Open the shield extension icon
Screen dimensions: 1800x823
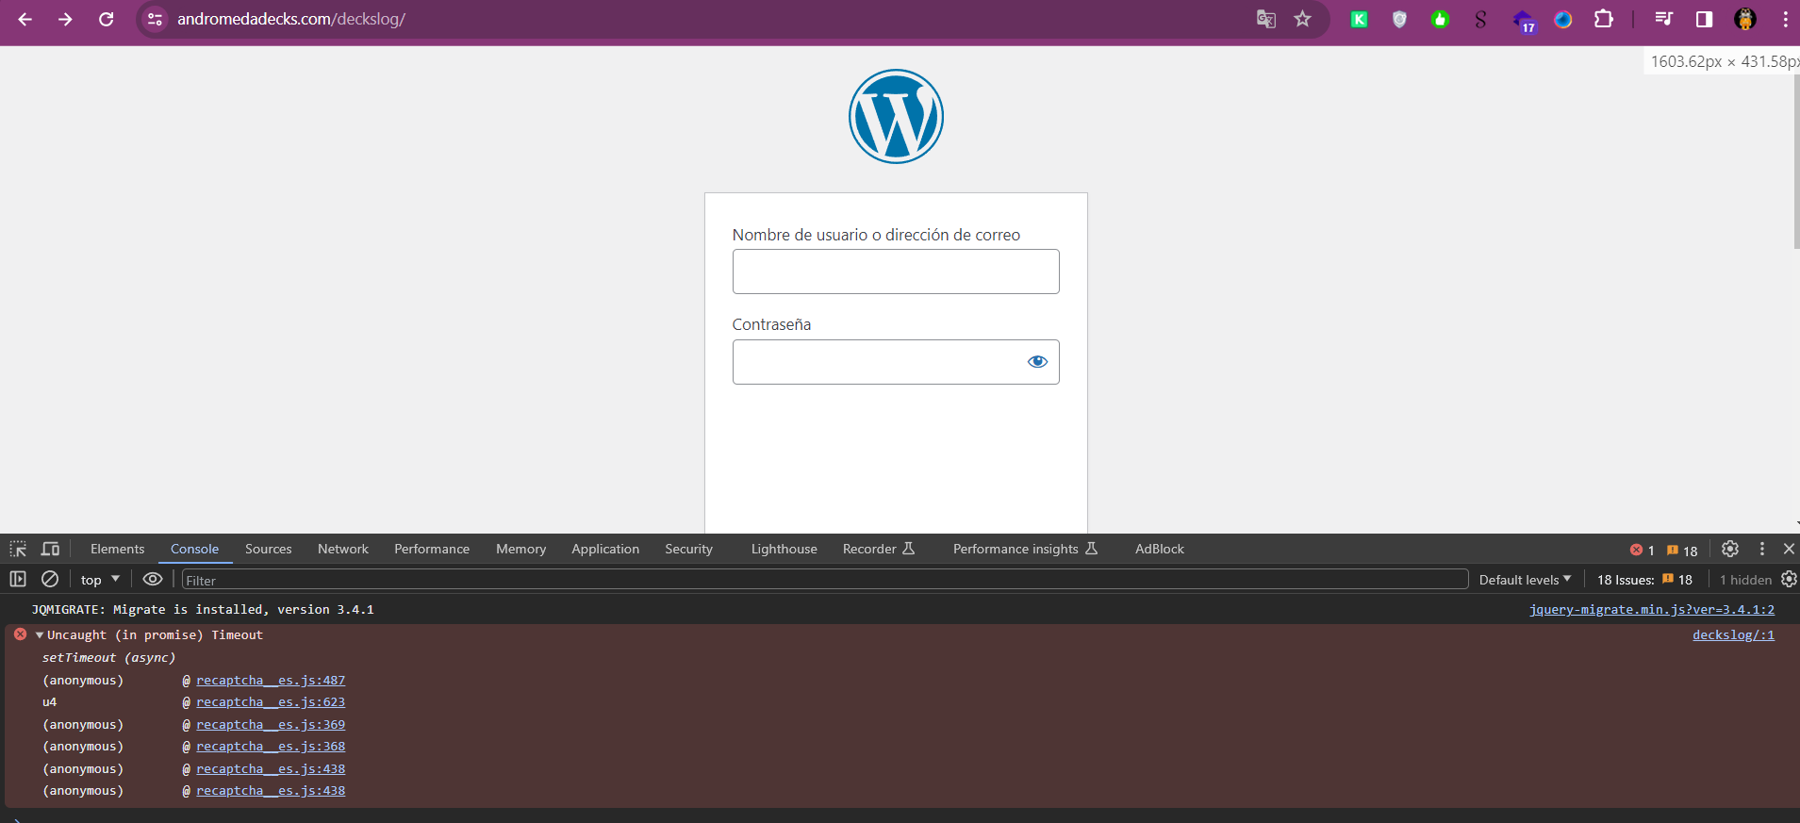click(x=1399, y=19)
